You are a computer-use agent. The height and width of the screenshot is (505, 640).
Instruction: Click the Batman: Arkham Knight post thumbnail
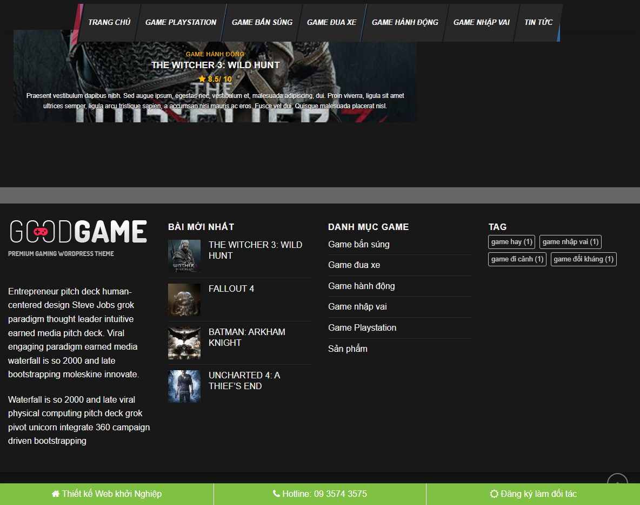pos(184,343)
